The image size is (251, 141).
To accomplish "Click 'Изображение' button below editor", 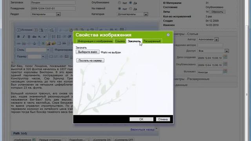I will [25, 139].
